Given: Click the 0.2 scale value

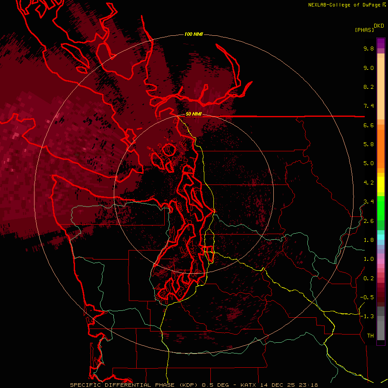Looking at the screenshot, I should click(369, 278).
